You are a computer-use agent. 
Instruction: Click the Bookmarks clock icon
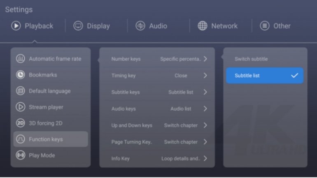coord(20,75)
